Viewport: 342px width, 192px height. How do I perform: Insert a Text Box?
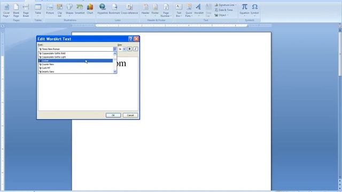click(x=178, y=11)
